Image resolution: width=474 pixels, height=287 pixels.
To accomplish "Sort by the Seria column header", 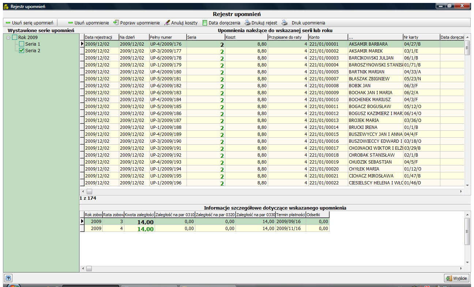I will 206,37.
